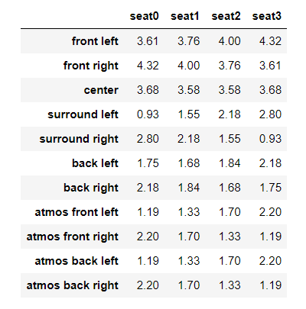Image resolution: width=306 pixels, height=309 pixels.
Task: Click the front left row label
Action: pos(95,41)
